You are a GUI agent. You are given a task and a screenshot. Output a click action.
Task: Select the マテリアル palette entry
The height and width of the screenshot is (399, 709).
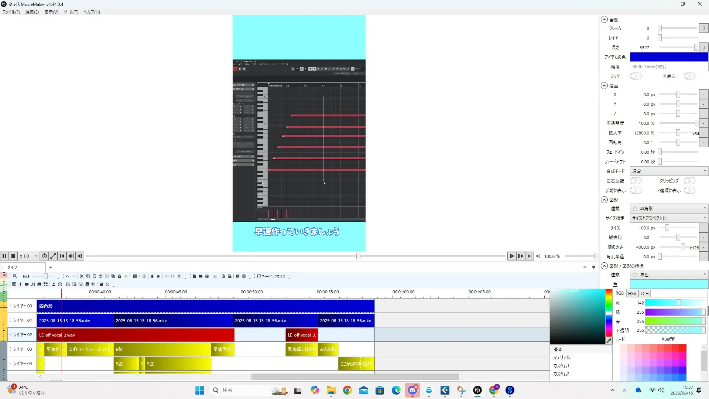[562, 357]
